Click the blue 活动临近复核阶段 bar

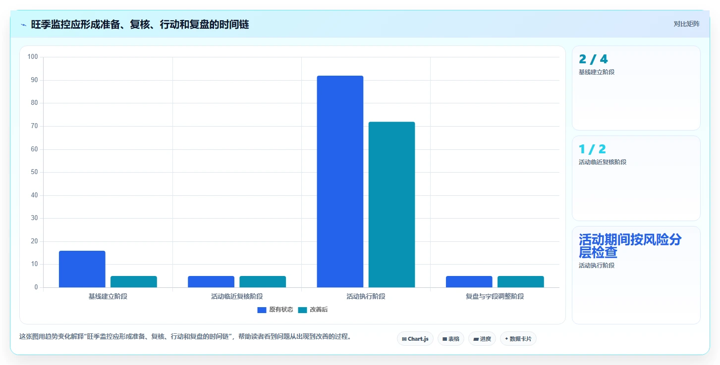point(211,282)
